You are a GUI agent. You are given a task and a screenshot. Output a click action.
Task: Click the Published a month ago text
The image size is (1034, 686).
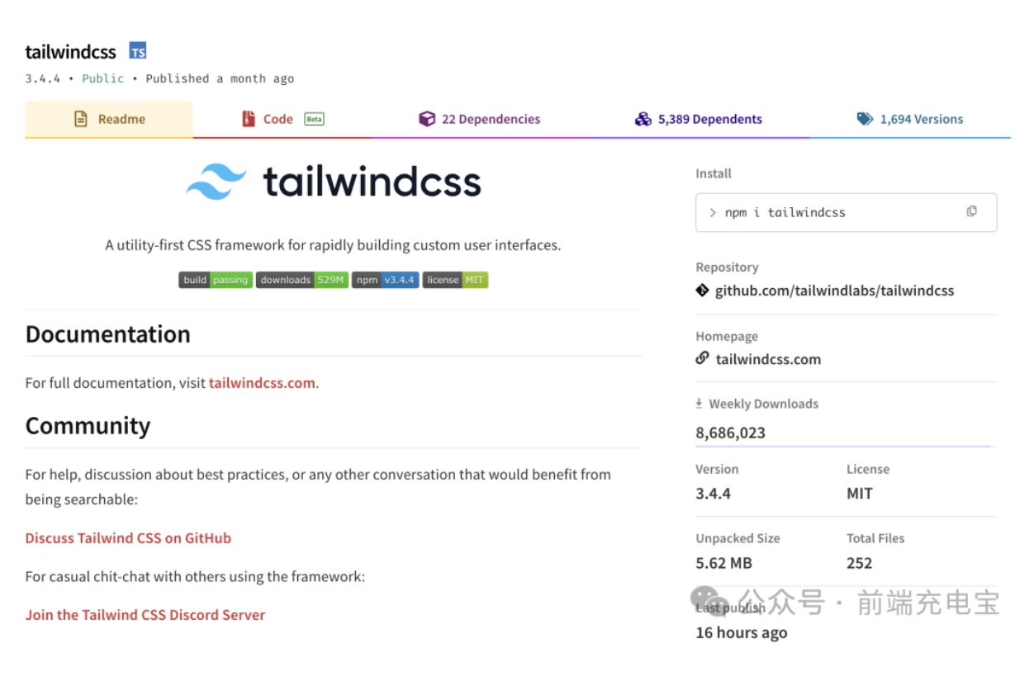[x=220, y=78]
